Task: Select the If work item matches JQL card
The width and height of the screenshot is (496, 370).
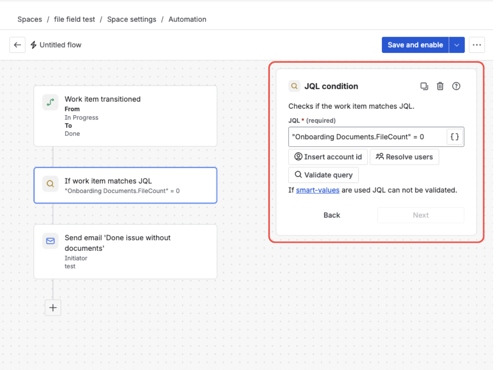Action: (x=125, y=185)
